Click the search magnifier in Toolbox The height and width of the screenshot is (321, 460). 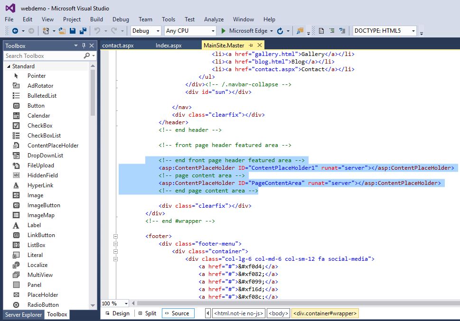pos(87,56)
